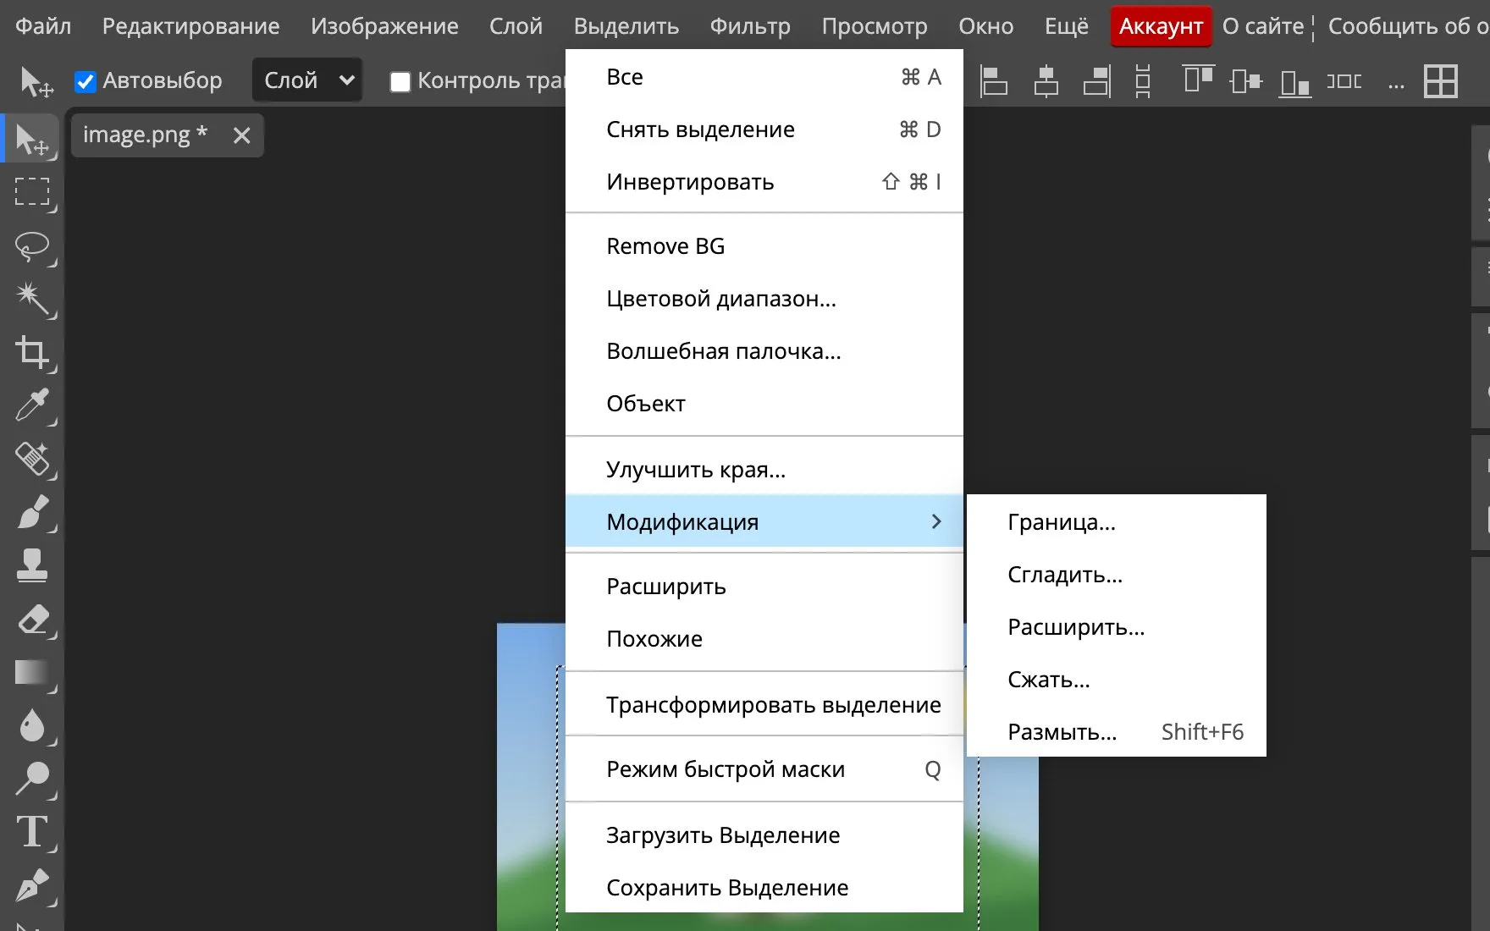Choose Все select all menu item

point(764,77)
